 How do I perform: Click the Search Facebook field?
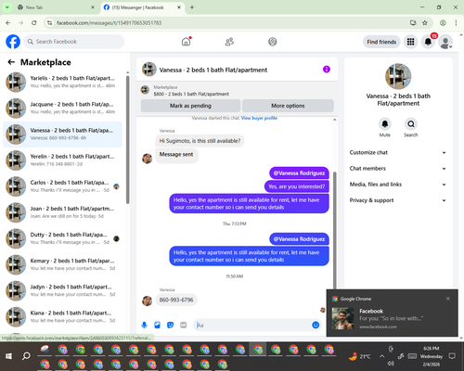click(74, 42)
